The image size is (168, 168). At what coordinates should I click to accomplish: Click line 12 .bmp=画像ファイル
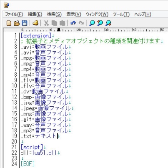(x=44, y=97)
